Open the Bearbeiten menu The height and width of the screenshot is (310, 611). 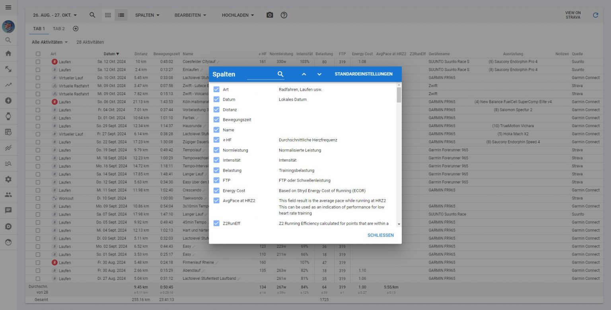pyautogui.click(x=190, y=15)
